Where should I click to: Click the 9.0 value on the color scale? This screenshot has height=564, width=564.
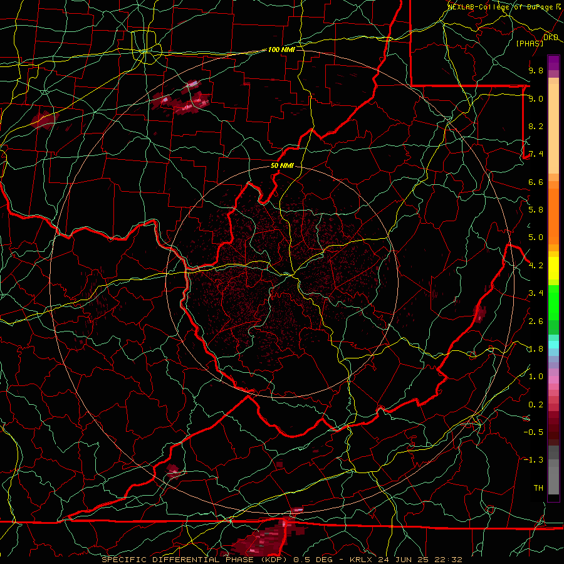(536, 98)
